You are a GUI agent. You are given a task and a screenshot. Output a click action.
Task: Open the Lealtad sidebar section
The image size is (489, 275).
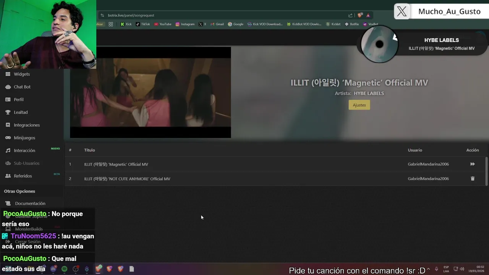21,112
